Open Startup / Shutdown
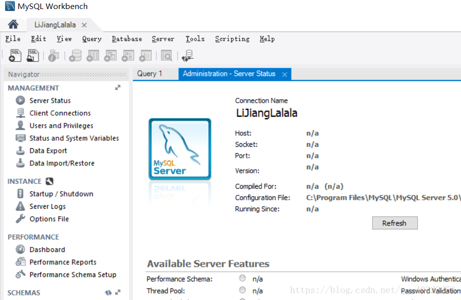The width and height of the screenshot is (461, 300). pyautogui.click(x=61, y=194)
